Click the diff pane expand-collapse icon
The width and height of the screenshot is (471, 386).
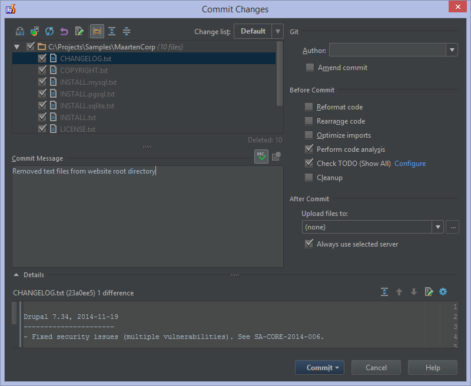click(x=384, y=292)
